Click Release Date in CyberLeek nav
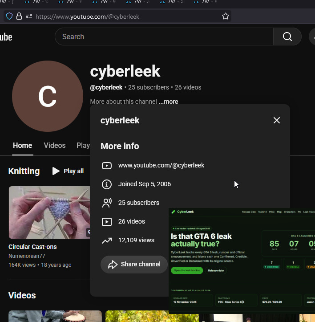This screenshot has height=322, width=315. tap(249, 212)
